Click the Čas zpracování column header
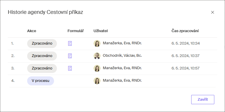 point(185,31)
